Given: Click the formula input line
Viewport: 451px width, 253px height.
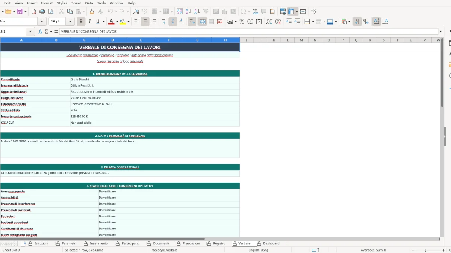Looking at the screenshot, I should (x=249, y=32).
